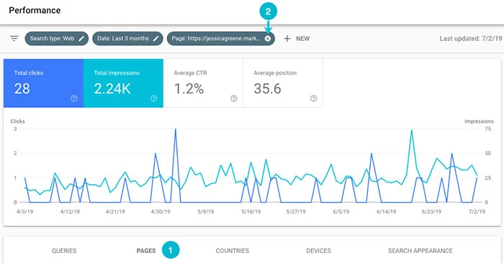Toggle the Total impressions metric card

(123, 83)
